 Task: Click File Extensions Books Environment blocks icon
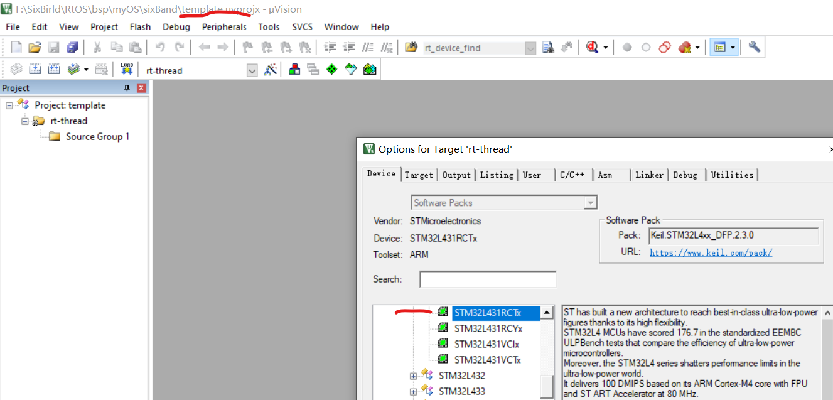(x=294, y=70)
